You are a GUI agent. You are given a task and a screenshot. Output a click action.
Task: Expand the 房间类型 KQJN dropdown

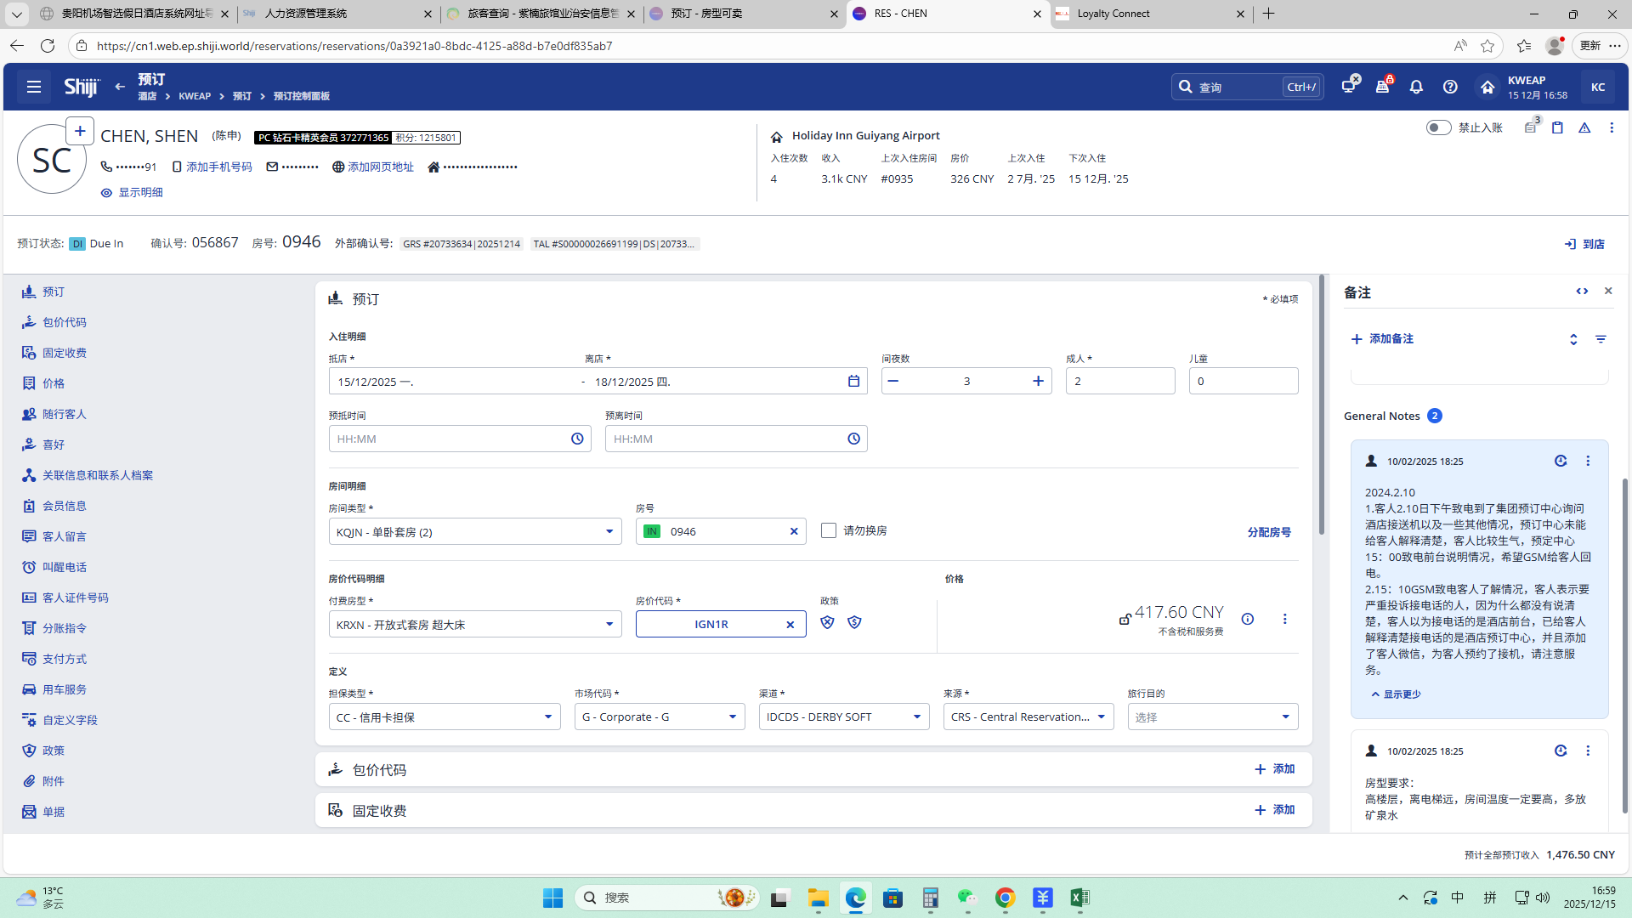tap(609, 532)
